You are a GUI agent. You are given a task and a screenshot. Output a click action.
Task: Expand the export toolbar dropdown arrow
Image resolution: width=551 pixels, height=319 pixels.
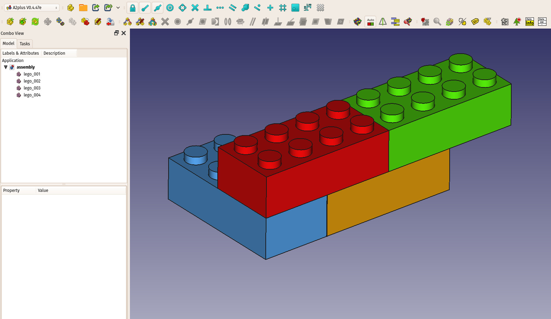pyautogui.click(x=118, y=8)
